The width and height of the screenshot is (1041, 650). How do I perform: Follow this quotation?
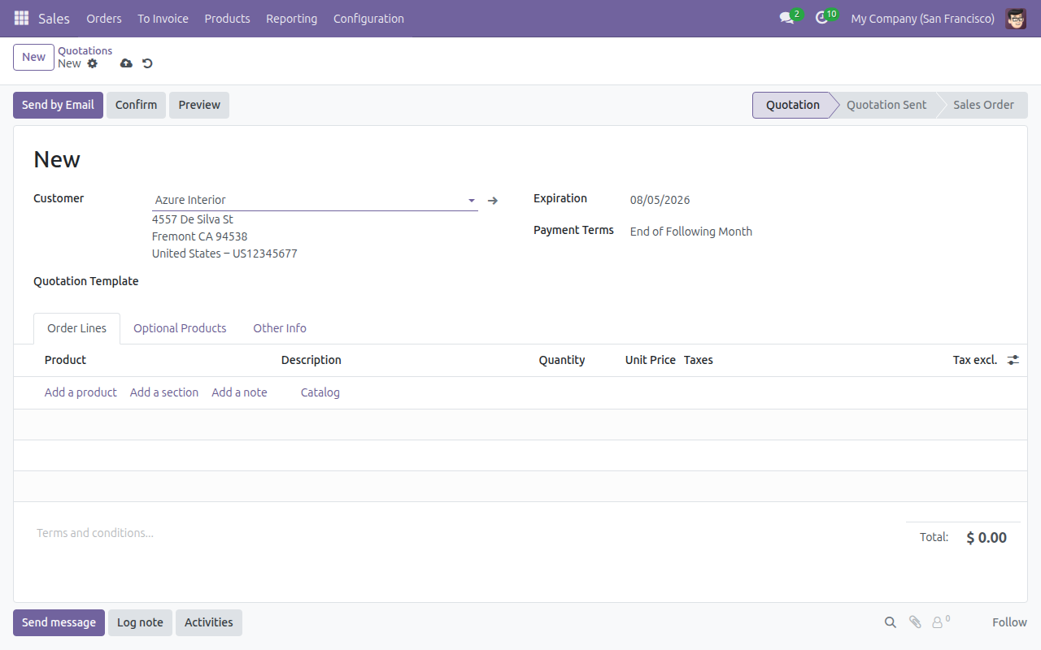click(x=1009, y=622)
